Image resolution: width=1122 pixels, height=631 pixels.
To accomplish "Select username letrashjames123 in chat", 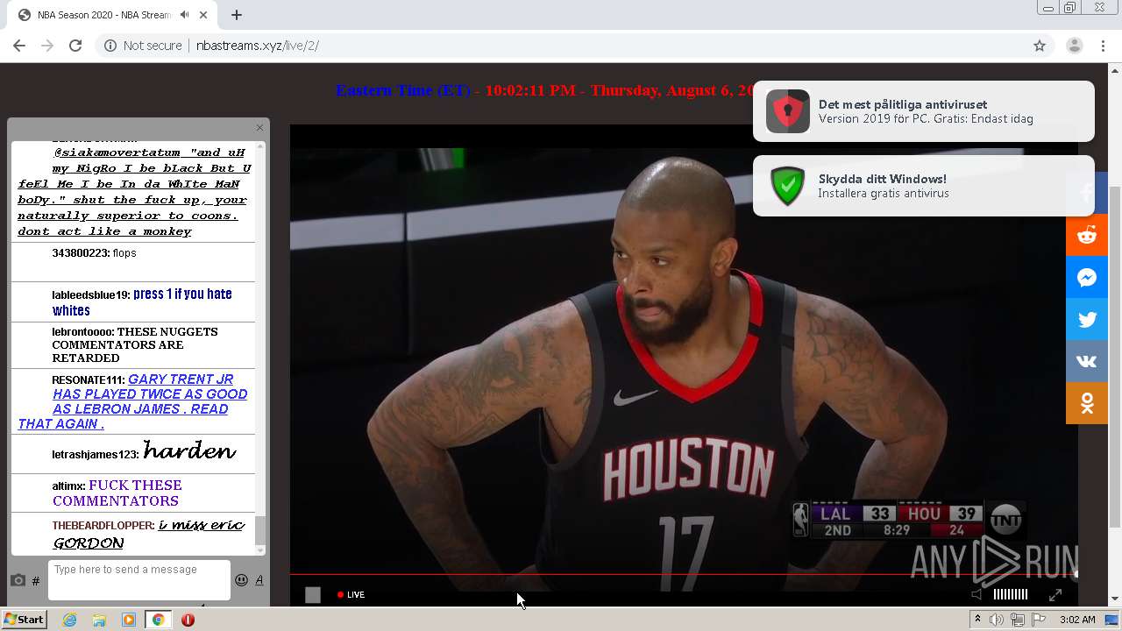I will (96, 455).
